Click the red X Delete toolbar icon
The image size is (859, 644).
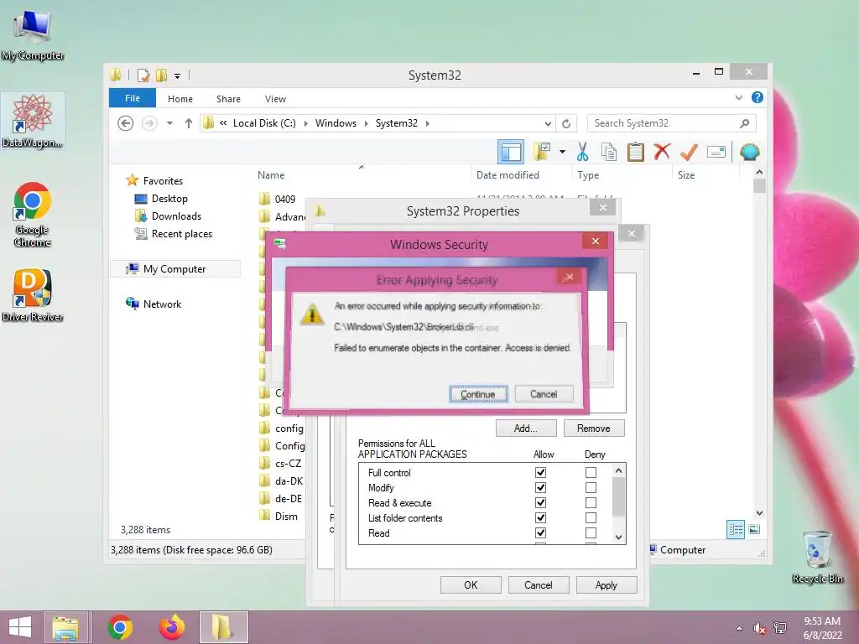662,151
